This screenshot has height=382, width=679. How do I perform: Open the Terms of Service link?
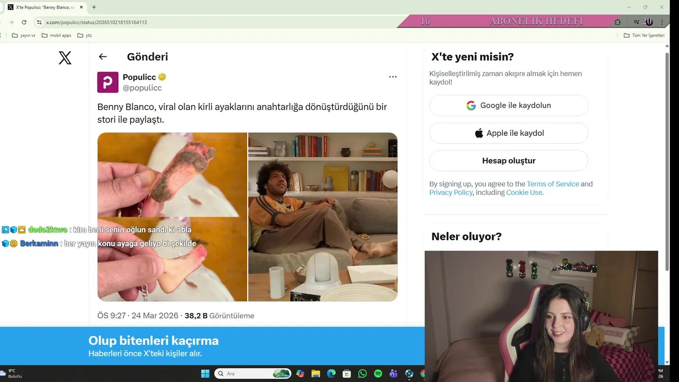553,184
